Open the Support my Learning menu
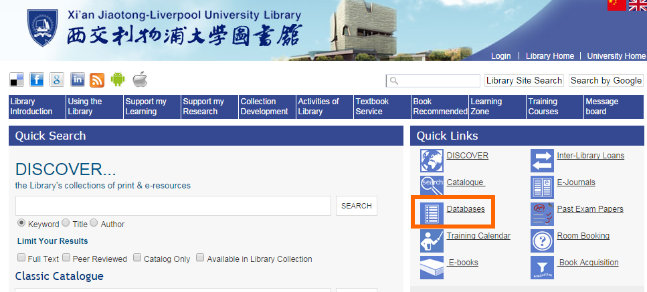This screenshot has width=647, height=292. pyautogui.click(x=153, y=107)
